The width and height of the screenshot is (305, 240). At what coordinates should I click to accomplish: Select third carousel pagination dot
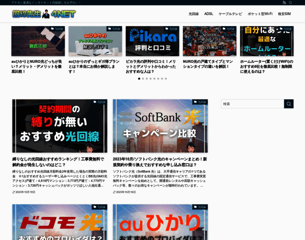(x=146, y=79)
